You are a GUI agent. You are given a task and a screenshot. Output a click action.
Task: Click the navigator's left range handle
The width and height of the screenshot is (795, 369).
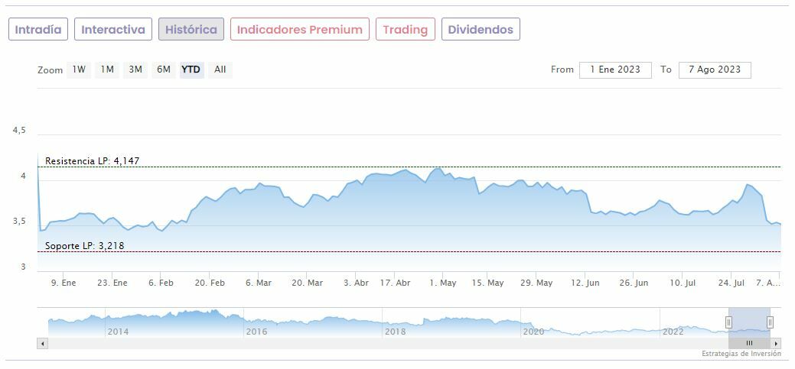[x=729, y=322]
